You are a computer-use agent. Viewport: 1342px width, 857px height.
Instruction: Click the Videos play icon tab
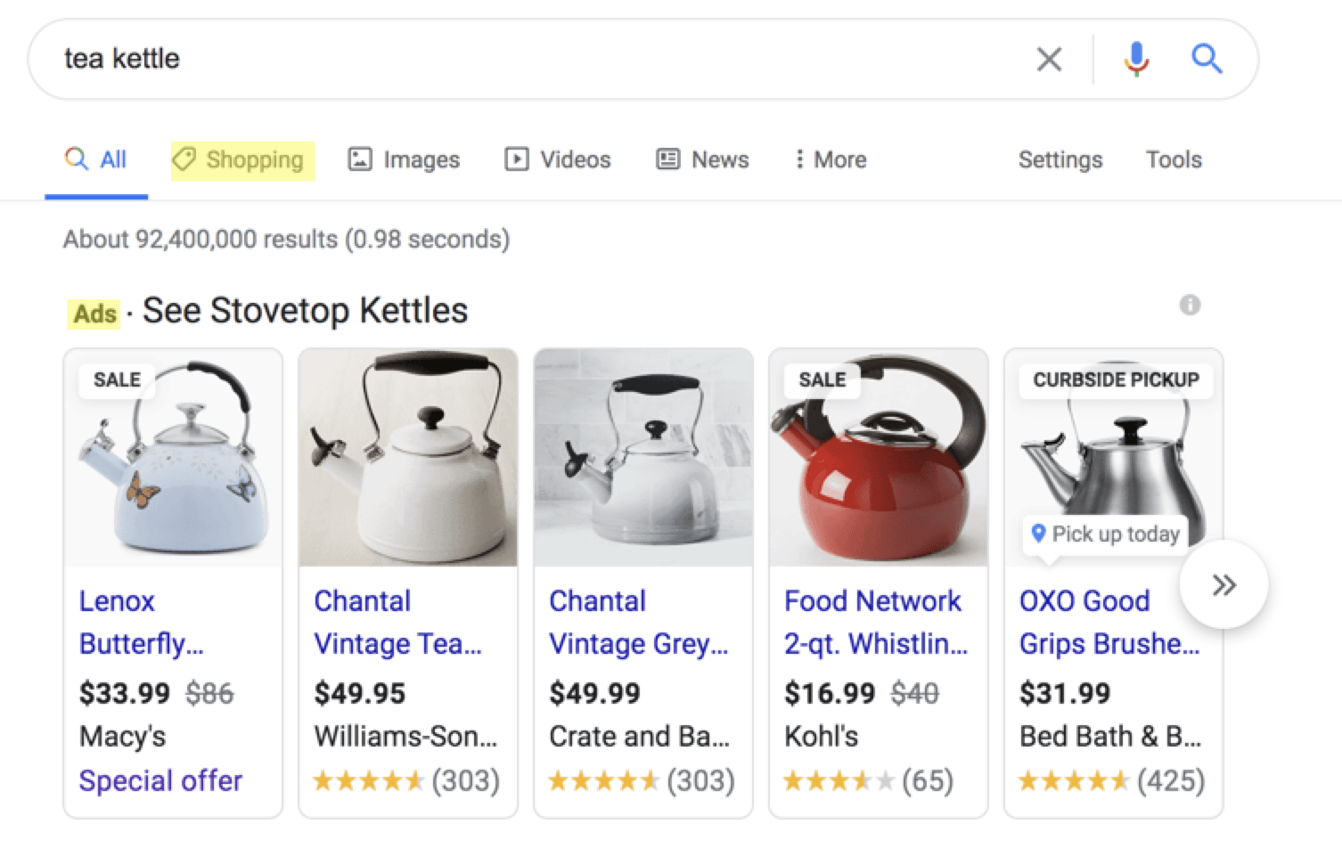pos(518,159)
